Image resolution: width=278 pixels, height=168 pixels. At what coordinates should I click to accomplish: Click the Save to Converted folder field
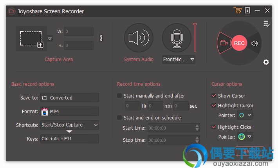[70, 98]
